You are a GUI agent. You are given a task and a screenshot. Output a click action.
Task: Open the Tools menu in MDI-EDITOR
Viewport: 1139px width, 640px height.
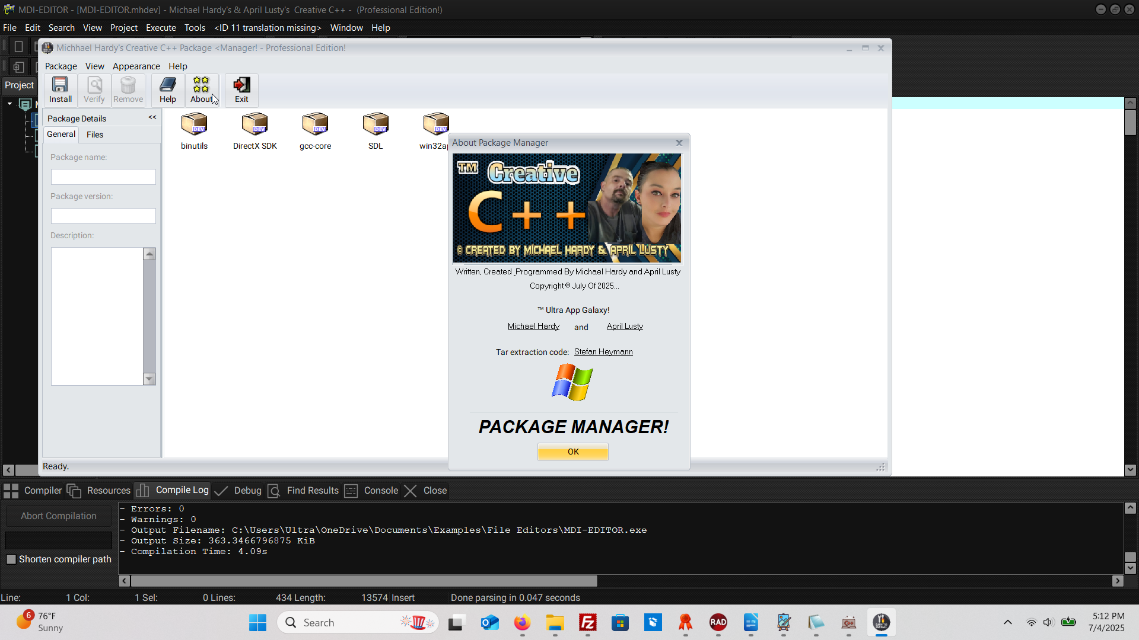[195, 28]
